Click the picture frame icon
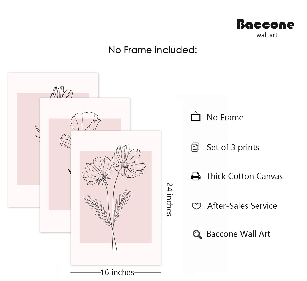This screenshot has height=281, width=307. click(x=196, y=117)
